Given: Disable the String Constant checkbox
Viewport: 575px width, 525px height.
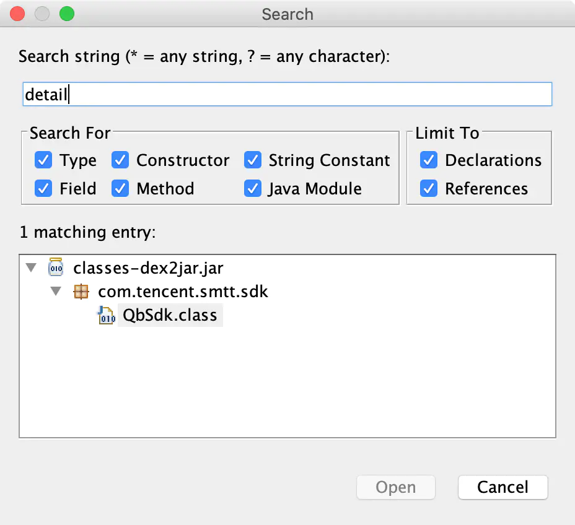Looking at the screenshot, I should click(x=253, y=160).
